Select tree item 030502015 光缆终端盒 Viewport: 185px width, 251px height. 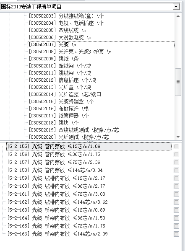[x=61, y=101]
